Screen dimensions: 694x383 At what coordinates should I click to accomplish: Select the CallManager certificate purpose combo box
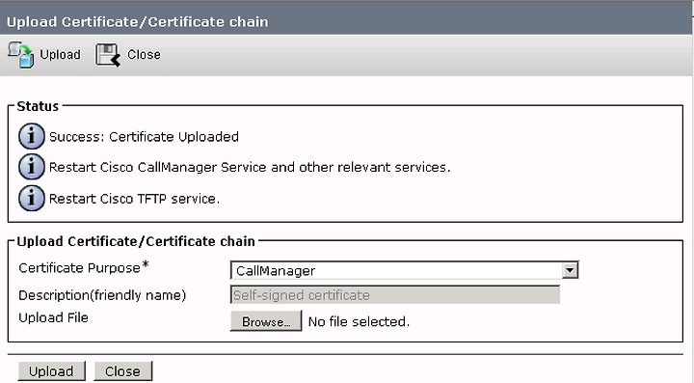pyautogui.click(x=404, y=270)
